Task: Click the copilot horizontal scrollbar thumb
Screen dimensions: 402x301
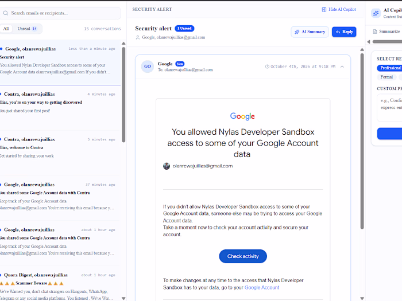Action: [387, 42]
